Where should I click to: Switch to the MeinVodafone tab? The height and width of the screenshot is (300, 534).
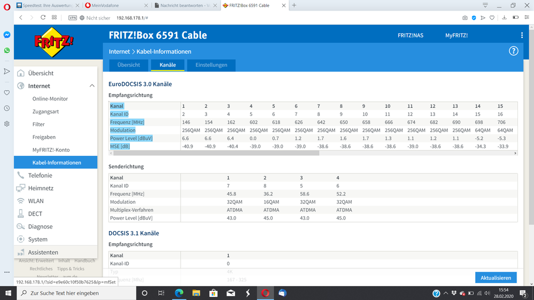click(116, 5)
